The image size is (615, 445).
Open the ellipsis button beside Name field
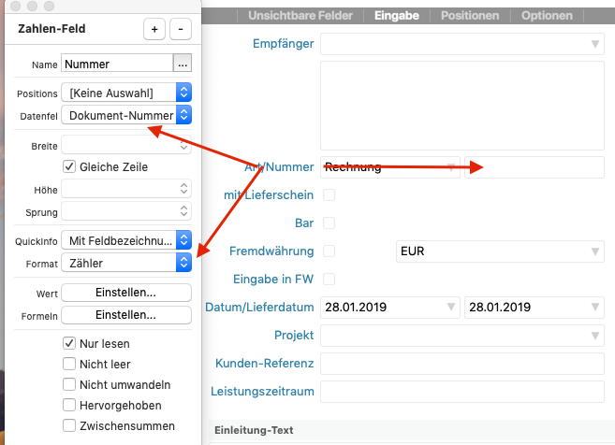pos(183,65)
